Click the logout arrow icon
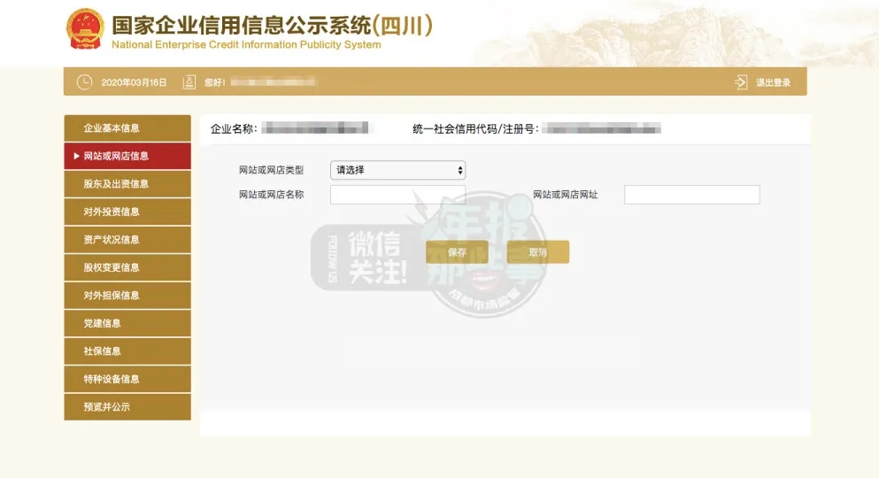The image size is (879, 478). tap(741, 82)
